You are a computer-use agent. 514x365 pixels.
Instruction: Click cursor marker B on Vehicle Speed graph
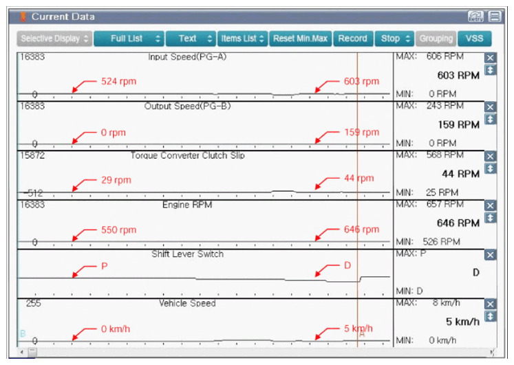(x=23, y=334)
